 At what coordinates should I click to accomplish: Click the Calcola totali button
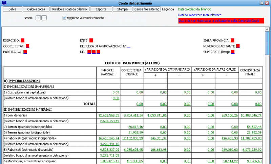(x=36, y=9)
